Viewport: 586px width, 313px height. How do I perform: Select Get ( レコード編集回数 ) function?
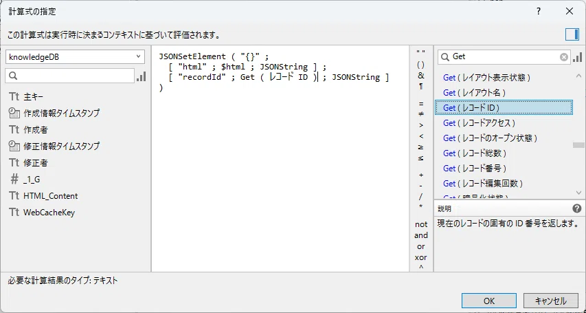click(x=483, y=184)
